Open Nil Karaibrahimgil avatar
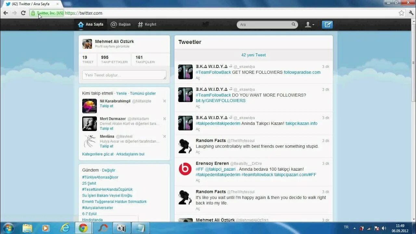 click(x=89, y=106)
